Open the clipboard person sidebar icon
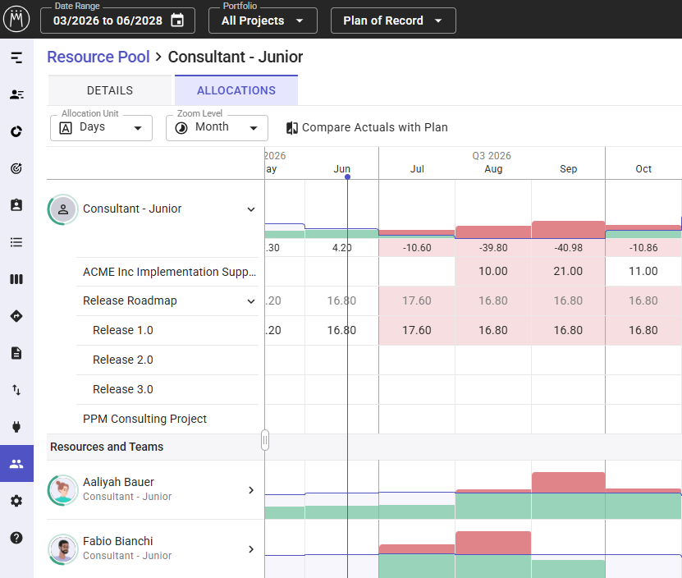The width and height of the screenshot is (682, 578). point(16,205)
